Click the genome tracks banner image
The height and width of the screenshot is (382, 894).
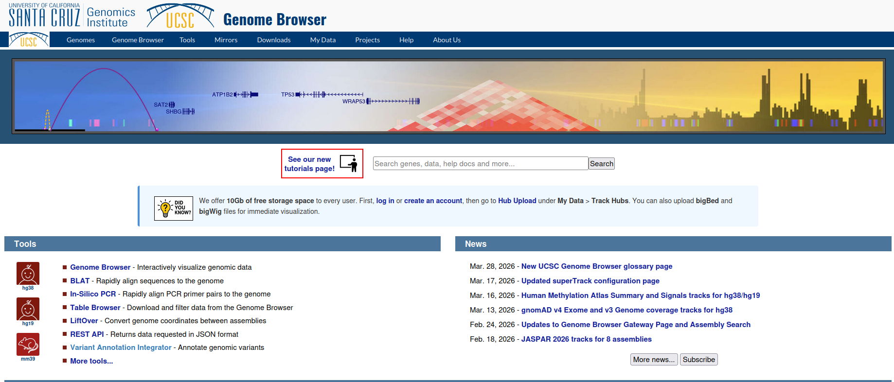tap(448, 96)
